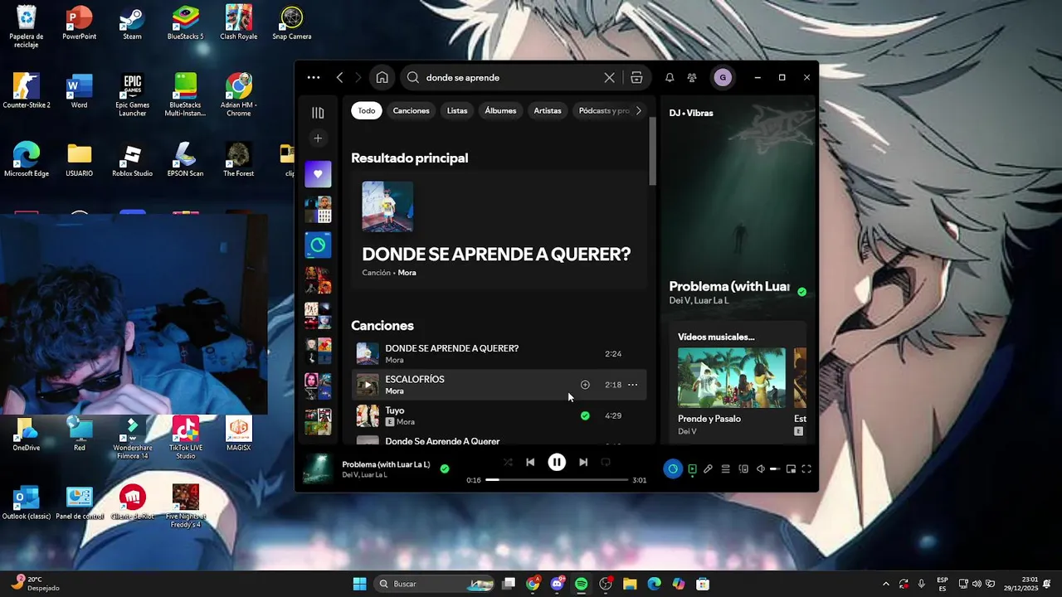Enter full screen mode in Spotify

pyautogui.click(x=806, y=468)
